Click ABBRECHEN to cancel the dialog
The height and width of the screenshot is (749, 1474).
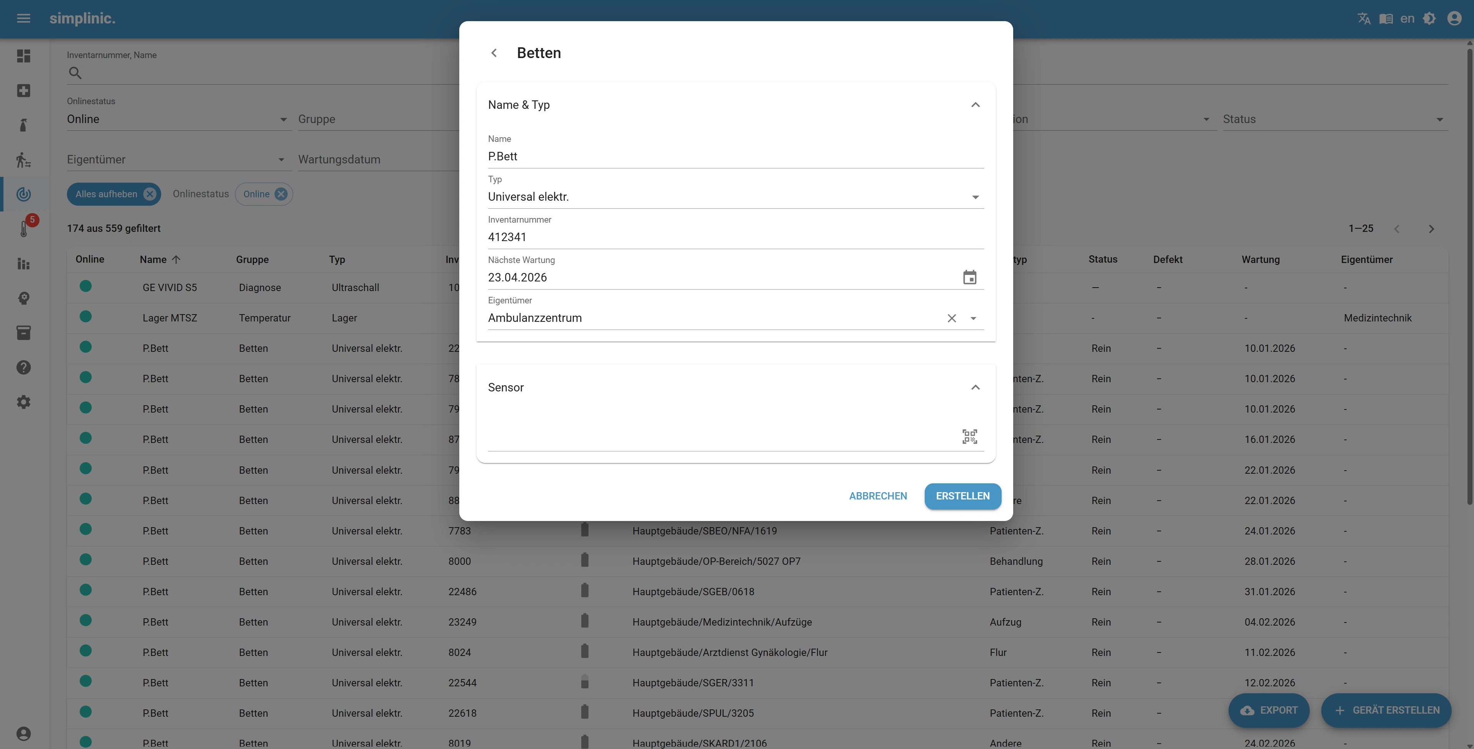point(878,496)
